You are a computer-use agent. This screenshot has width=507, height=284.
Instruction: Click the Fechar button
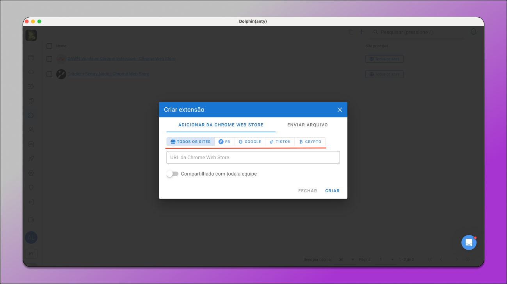point(308,191)
